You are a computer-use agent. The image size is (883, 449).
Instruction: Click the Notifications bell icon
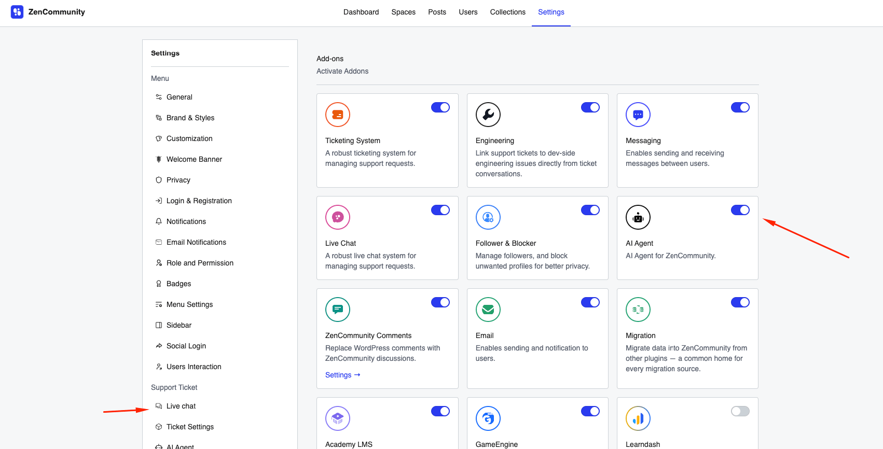(159, 221)
